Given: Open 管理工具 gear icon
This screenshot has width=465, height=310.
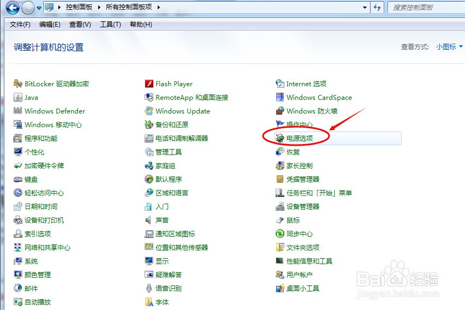Looking at the screenshot, I should pos(149,152).
